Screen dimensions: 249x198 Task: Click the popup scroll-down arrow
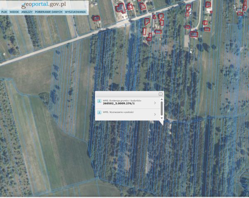[x=162, y=118]
